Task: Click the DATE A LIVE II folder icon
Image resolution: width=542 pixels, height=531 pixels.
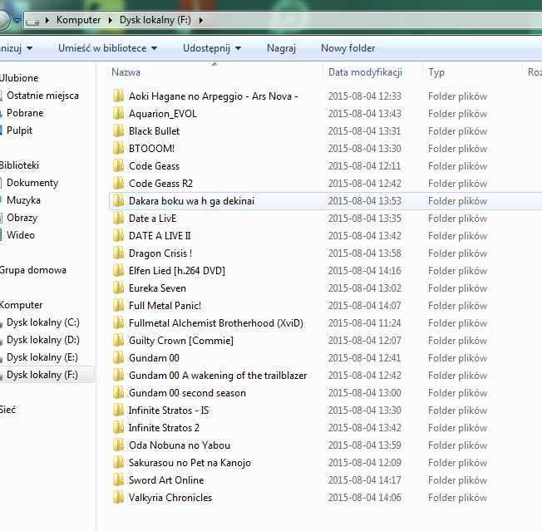Action: click(x=118, y=235)
